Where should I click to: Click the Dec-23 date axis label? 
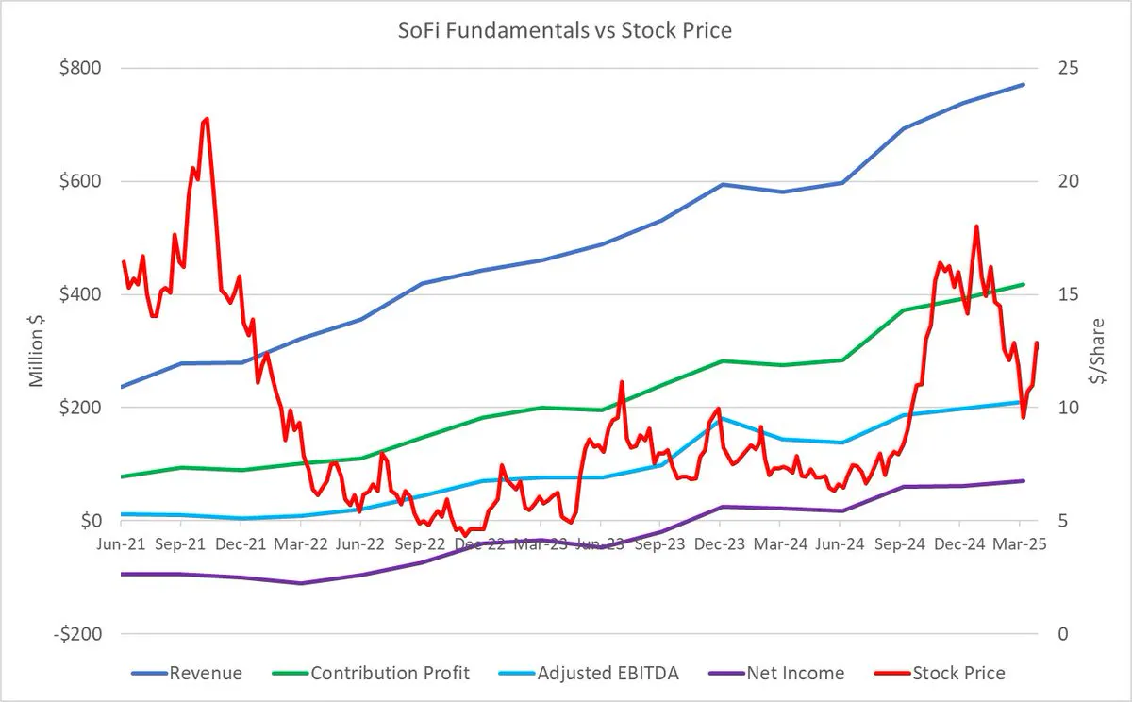(720, 544)
